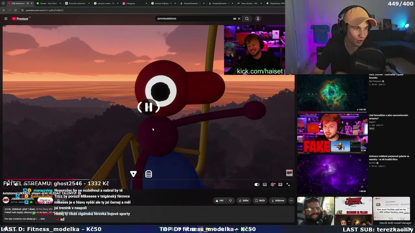View site information icon beside the URL
Screen dimensions: 415x233
22,10
